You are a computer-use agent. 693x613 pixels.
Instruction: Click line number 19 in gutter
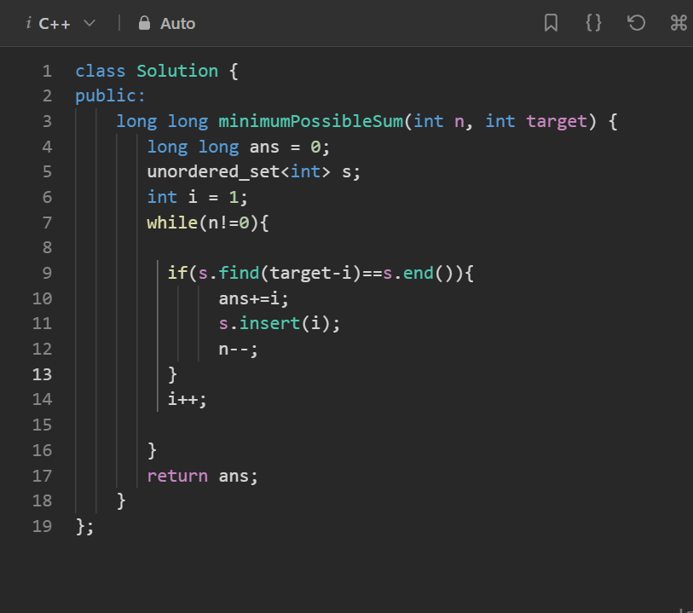[42, 526]
